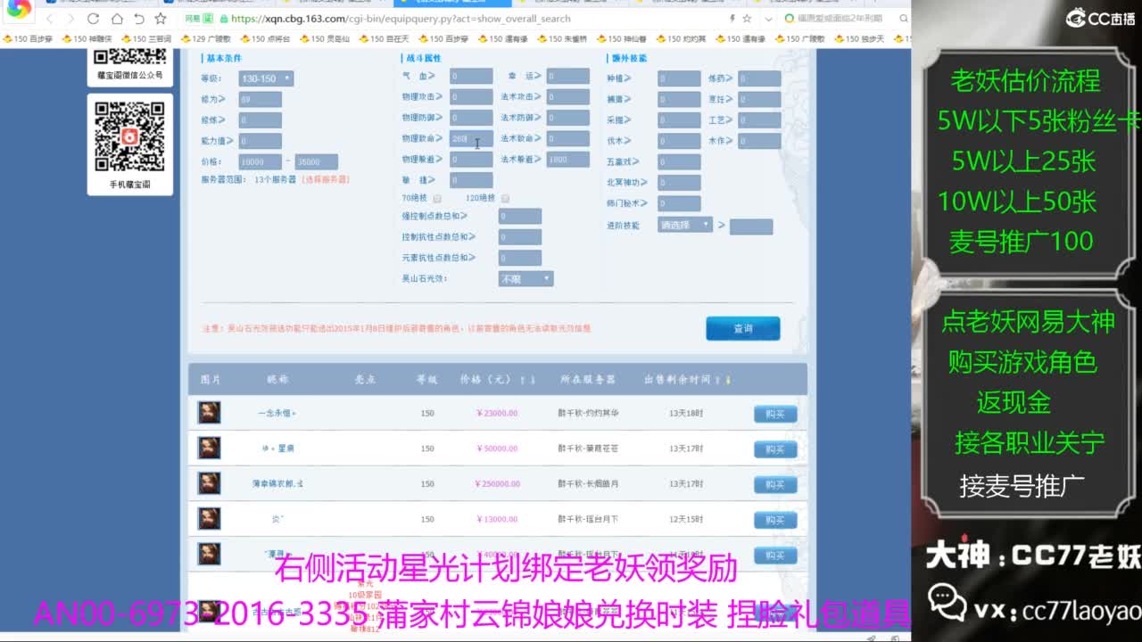Tick the 120绝技 checkbox

click(x=506, y=198)
